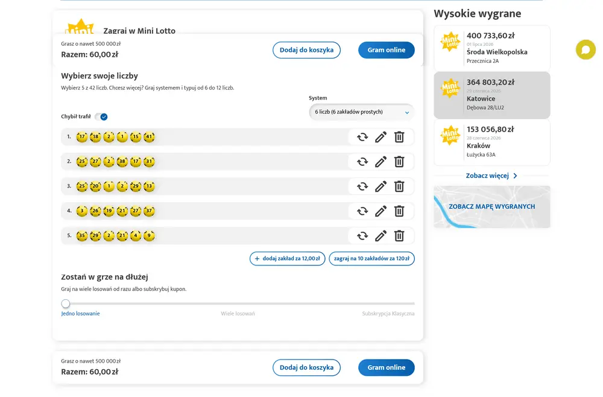Select Wiele losowań option
The height and width of the screenshot is (397, 603).
point(238,314)
